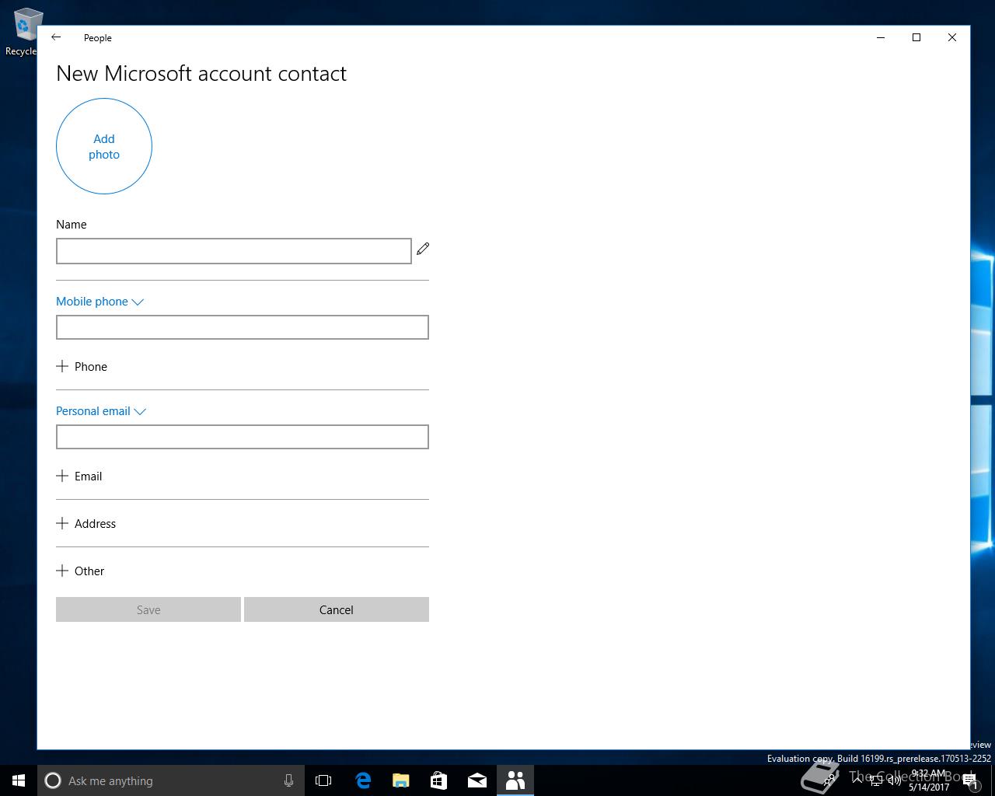Viewport: 995px width, 796px height.
Task: Open File Explorer from the taskbar
Action: tap(400, 780)
